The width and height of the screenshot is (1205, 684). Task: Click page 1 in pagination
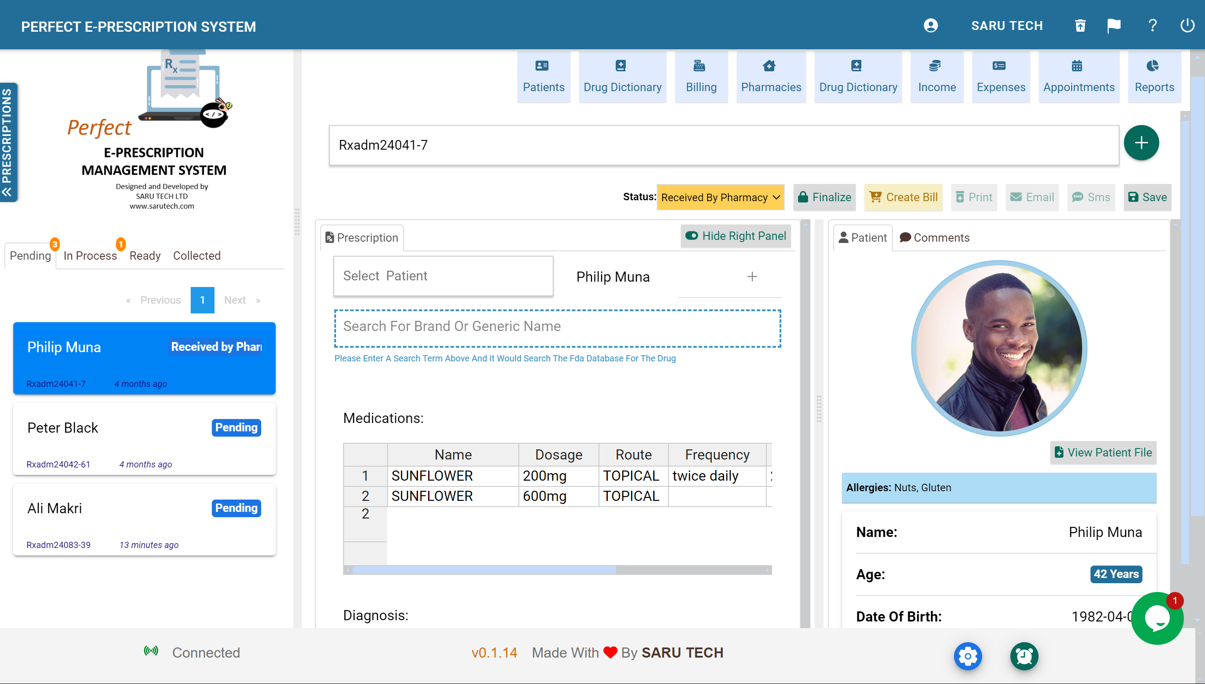point(202,300)
